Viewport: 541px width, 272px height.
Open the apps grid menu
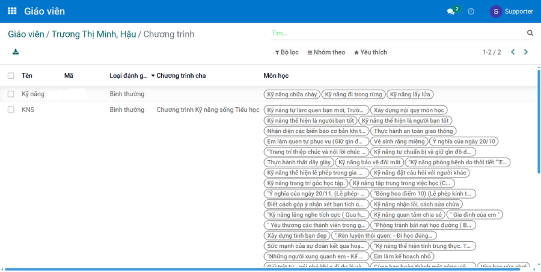tap(12, 11)
